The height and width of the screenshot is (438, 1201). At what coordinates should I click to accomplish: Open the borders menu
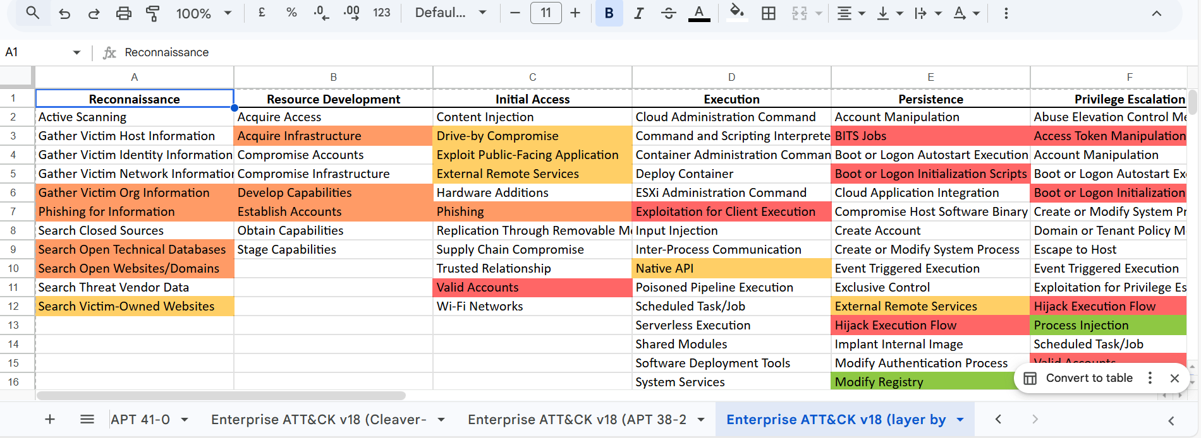[769, 13]
